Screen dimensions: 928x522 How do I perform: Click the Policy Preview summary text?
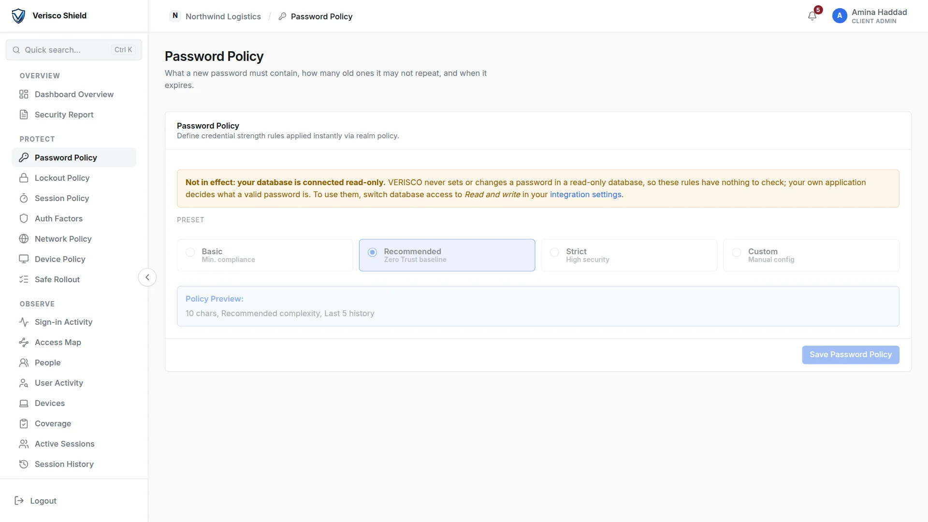[x=280, y=313]
